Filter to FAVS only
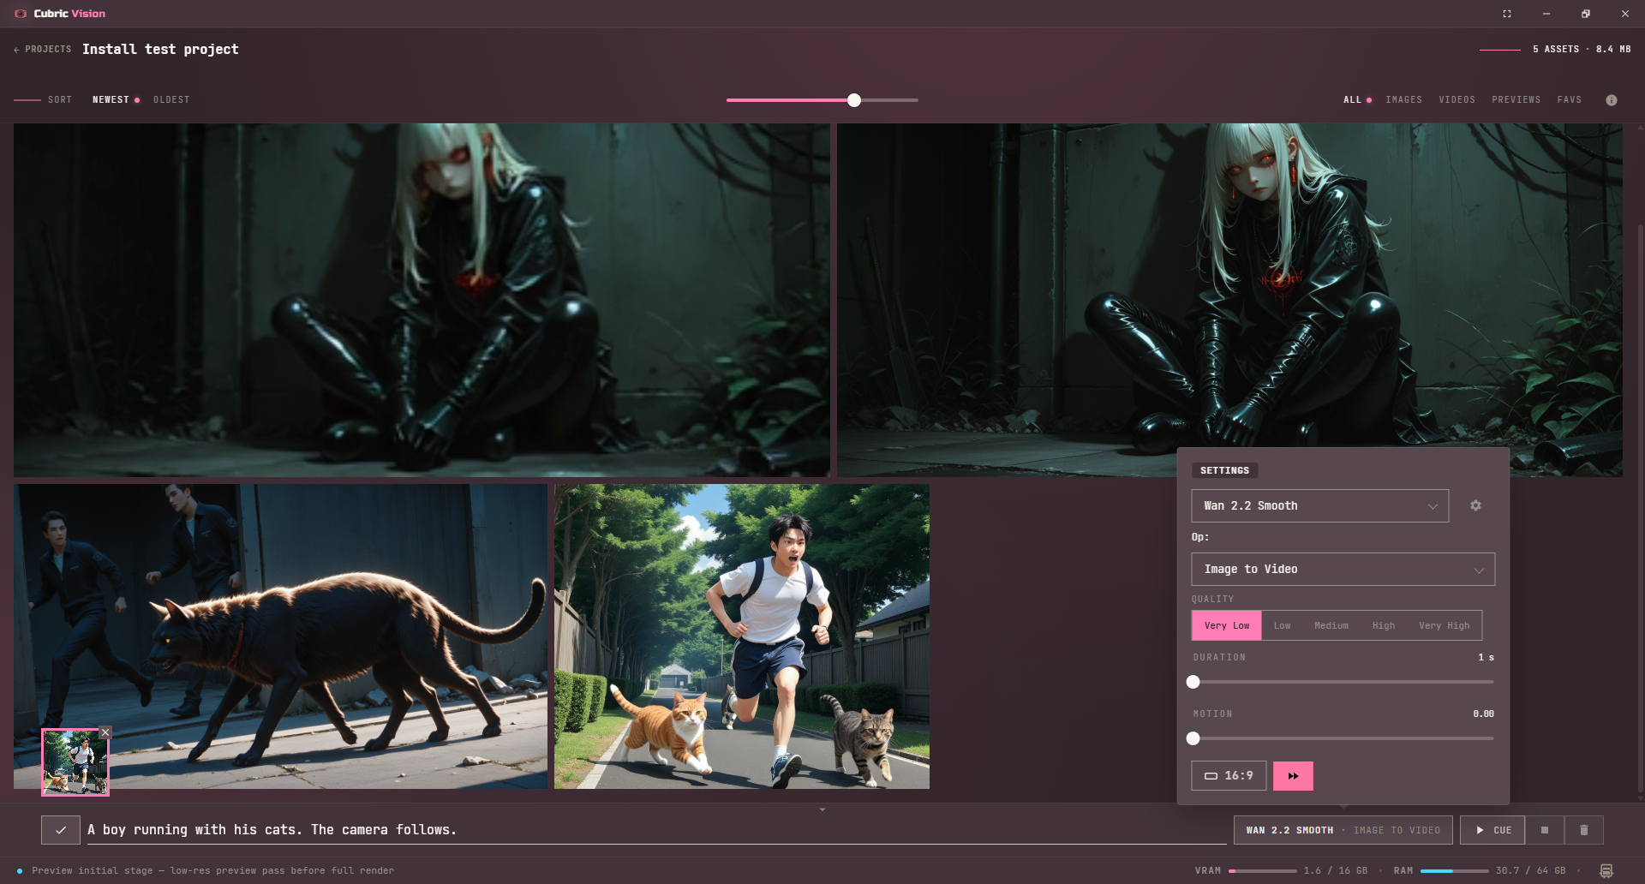 coord(1570,100)
